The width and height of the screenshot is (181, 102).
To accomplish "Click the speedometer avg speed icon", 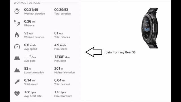I will tap(17, 46).
